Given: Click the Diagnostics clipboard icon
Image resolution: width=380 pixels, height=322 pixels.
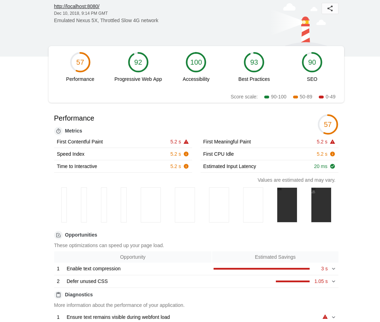Looking at the screenshot, I should click(x=58, y=295).
